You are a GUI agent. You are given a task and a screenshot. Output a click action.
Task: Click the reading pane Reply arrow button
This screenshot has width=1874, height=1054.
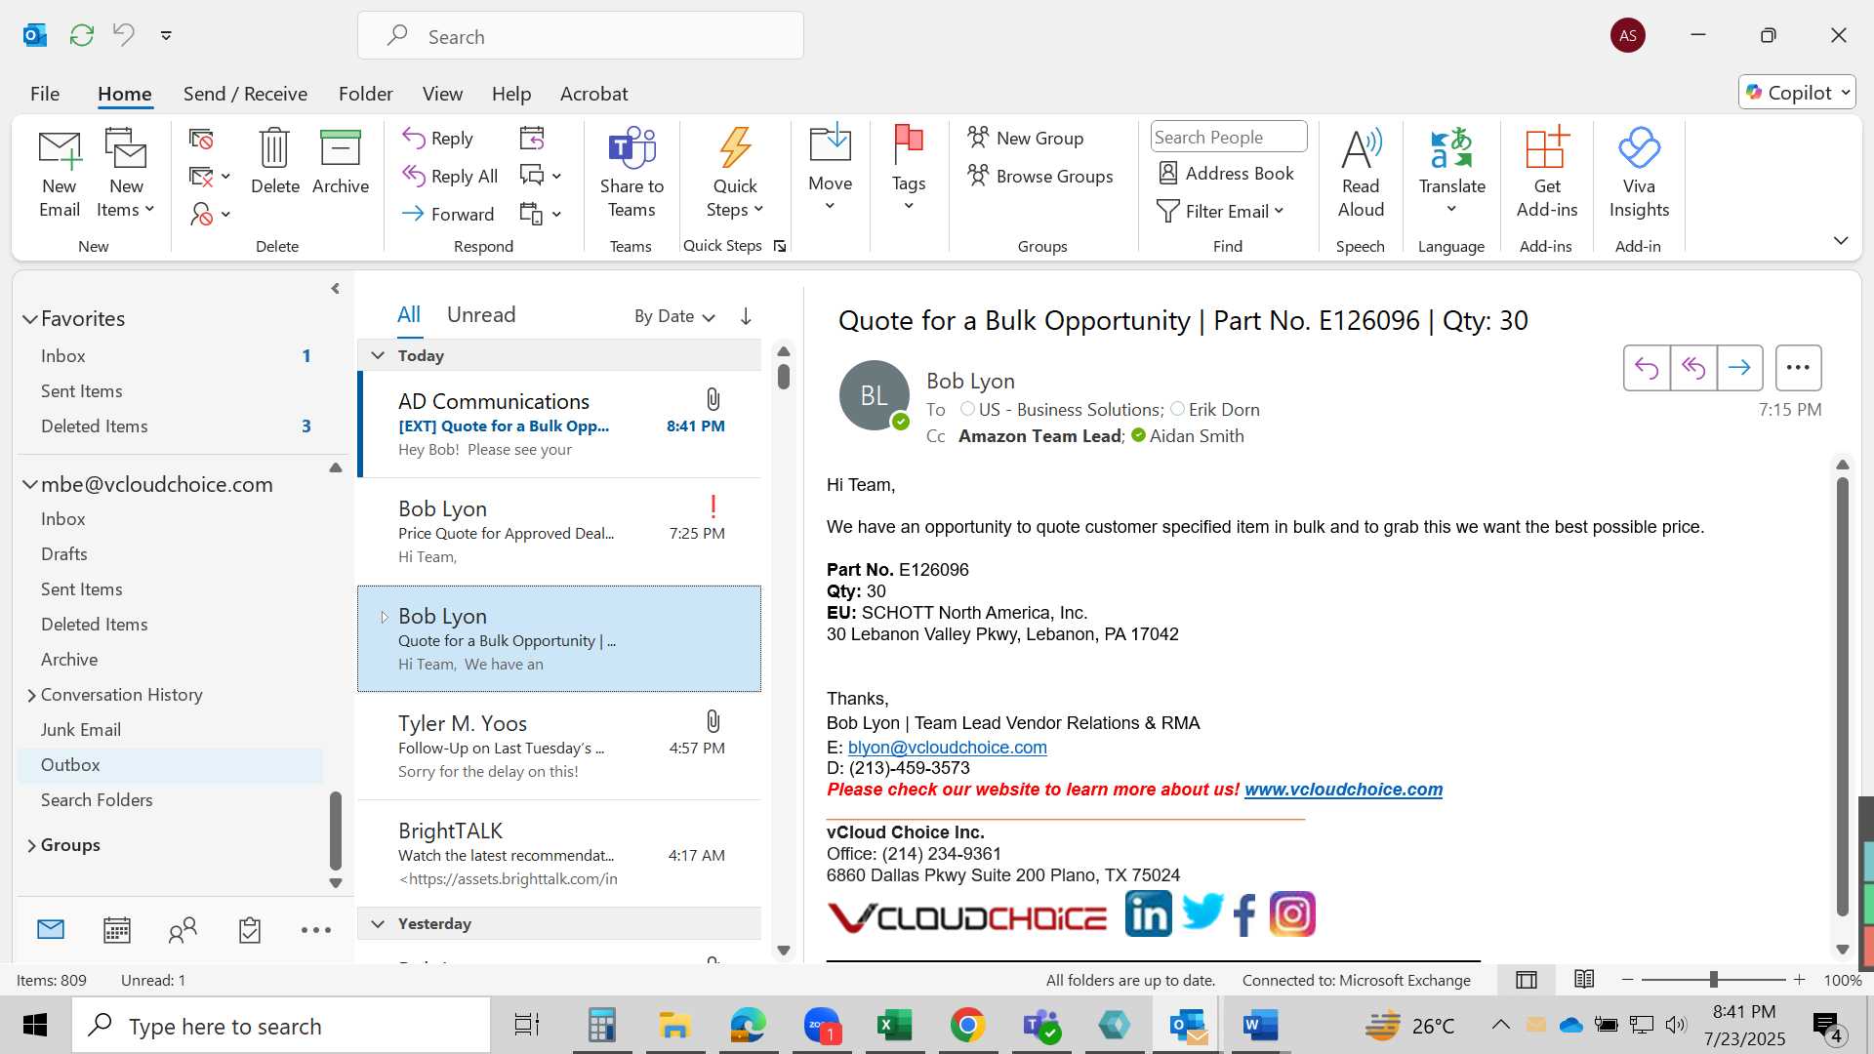point(1647,368)
